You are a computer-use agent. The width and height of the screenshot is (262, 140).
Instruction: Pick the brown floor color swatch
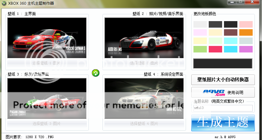click(231, 33)
